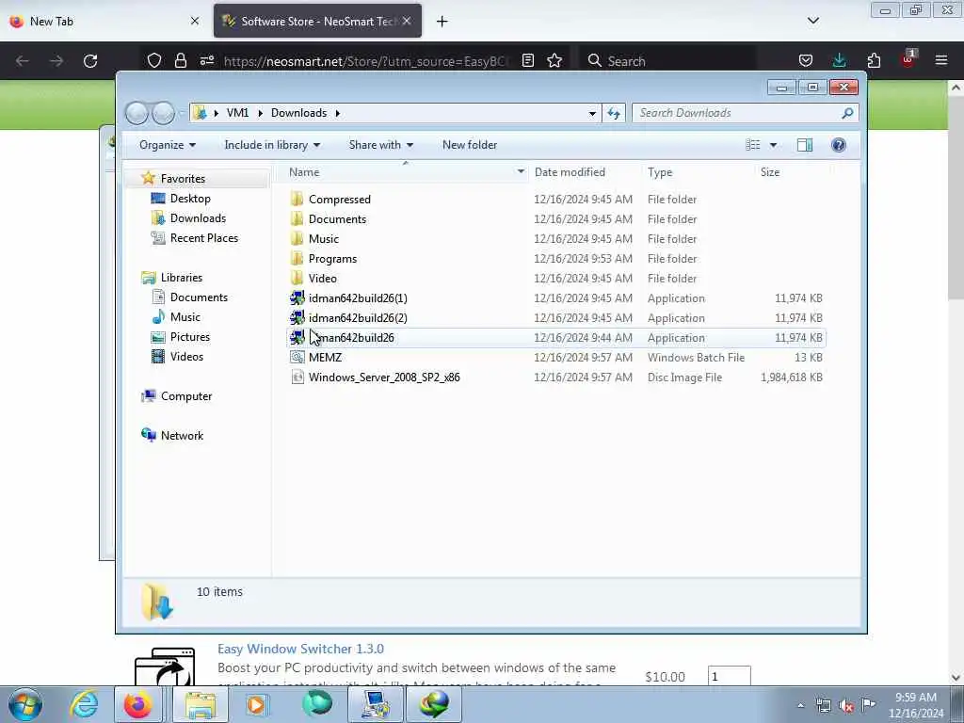The height and width of the screenshot is (723, 964).
Task: Open the list all tabs chevron
Action: click(812, 21)
